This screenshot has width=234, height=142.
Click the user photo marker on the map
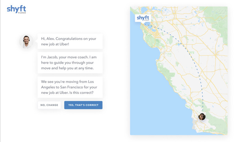(x=202, y=117)
